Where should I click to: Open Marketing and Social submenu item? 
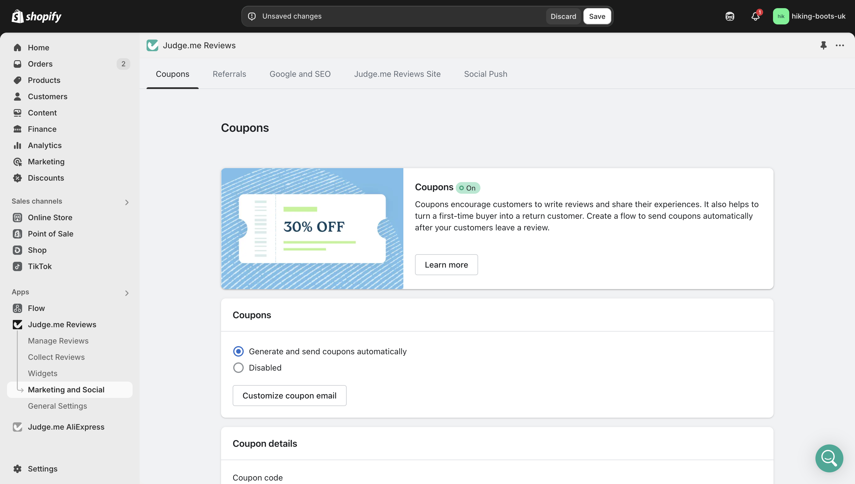point(70,389)
